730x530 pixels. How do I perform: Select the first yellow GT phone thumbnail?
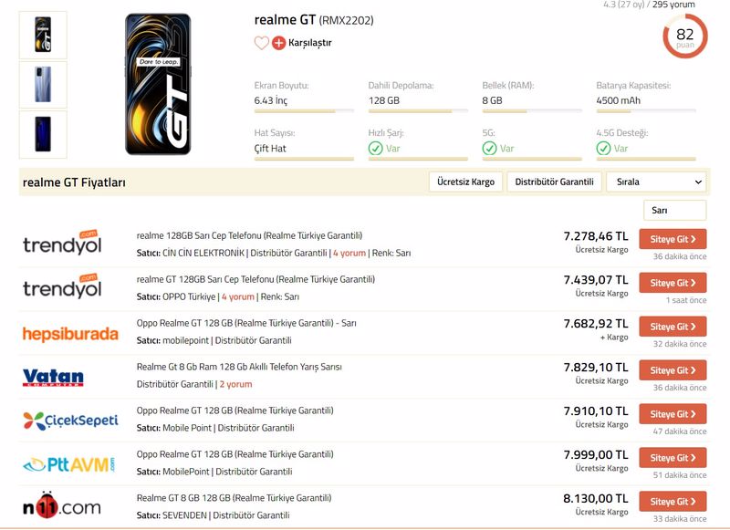click(43, 35)
